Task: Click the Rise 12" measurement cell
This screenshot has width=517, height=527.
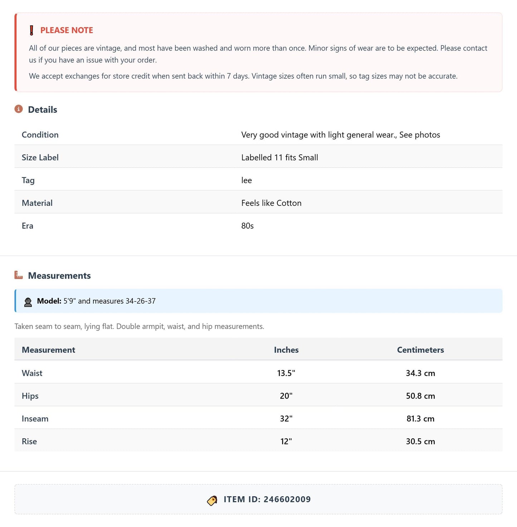Action: click(x=286, y=441)
